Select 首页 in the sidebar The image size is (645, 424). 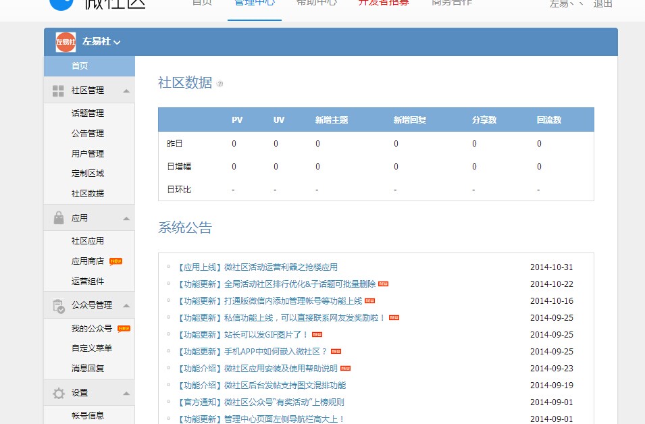(x=89, y=65)
